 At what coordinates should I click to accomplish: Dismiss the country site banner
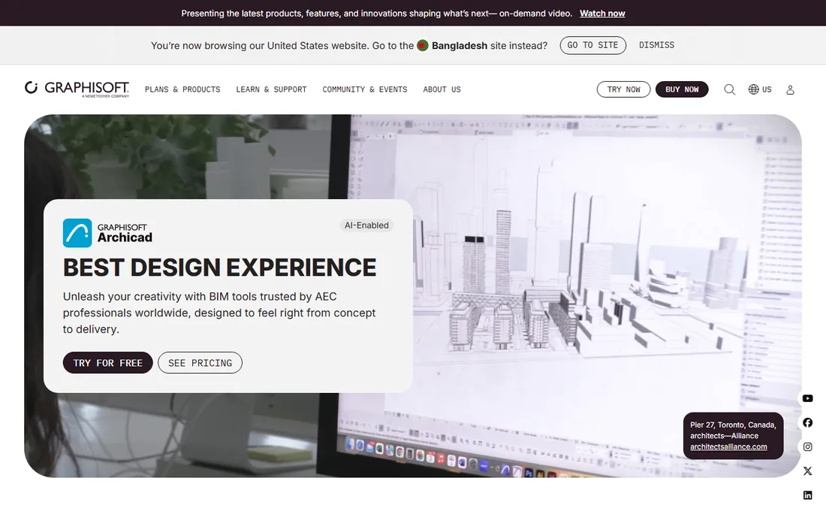(656, 45)
